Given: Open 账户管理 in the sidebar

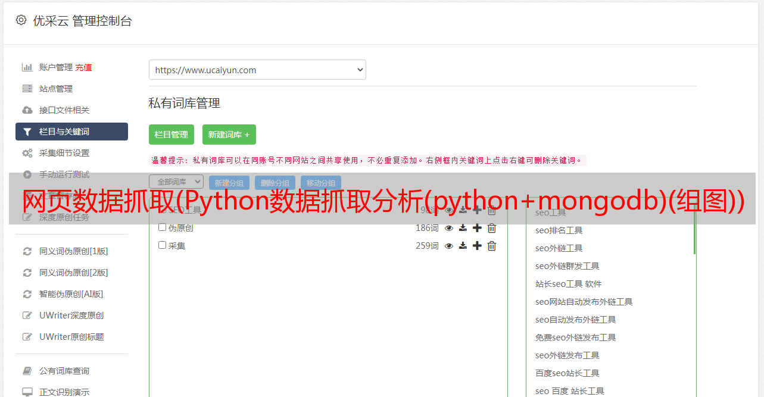Looking at the screenshot, I should [x=56, y=67].
